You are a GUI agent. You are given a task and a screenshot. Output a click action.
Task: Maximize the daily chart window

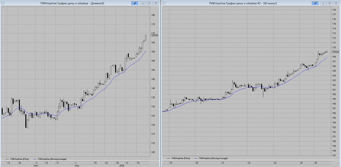click(x=149, y=3)
